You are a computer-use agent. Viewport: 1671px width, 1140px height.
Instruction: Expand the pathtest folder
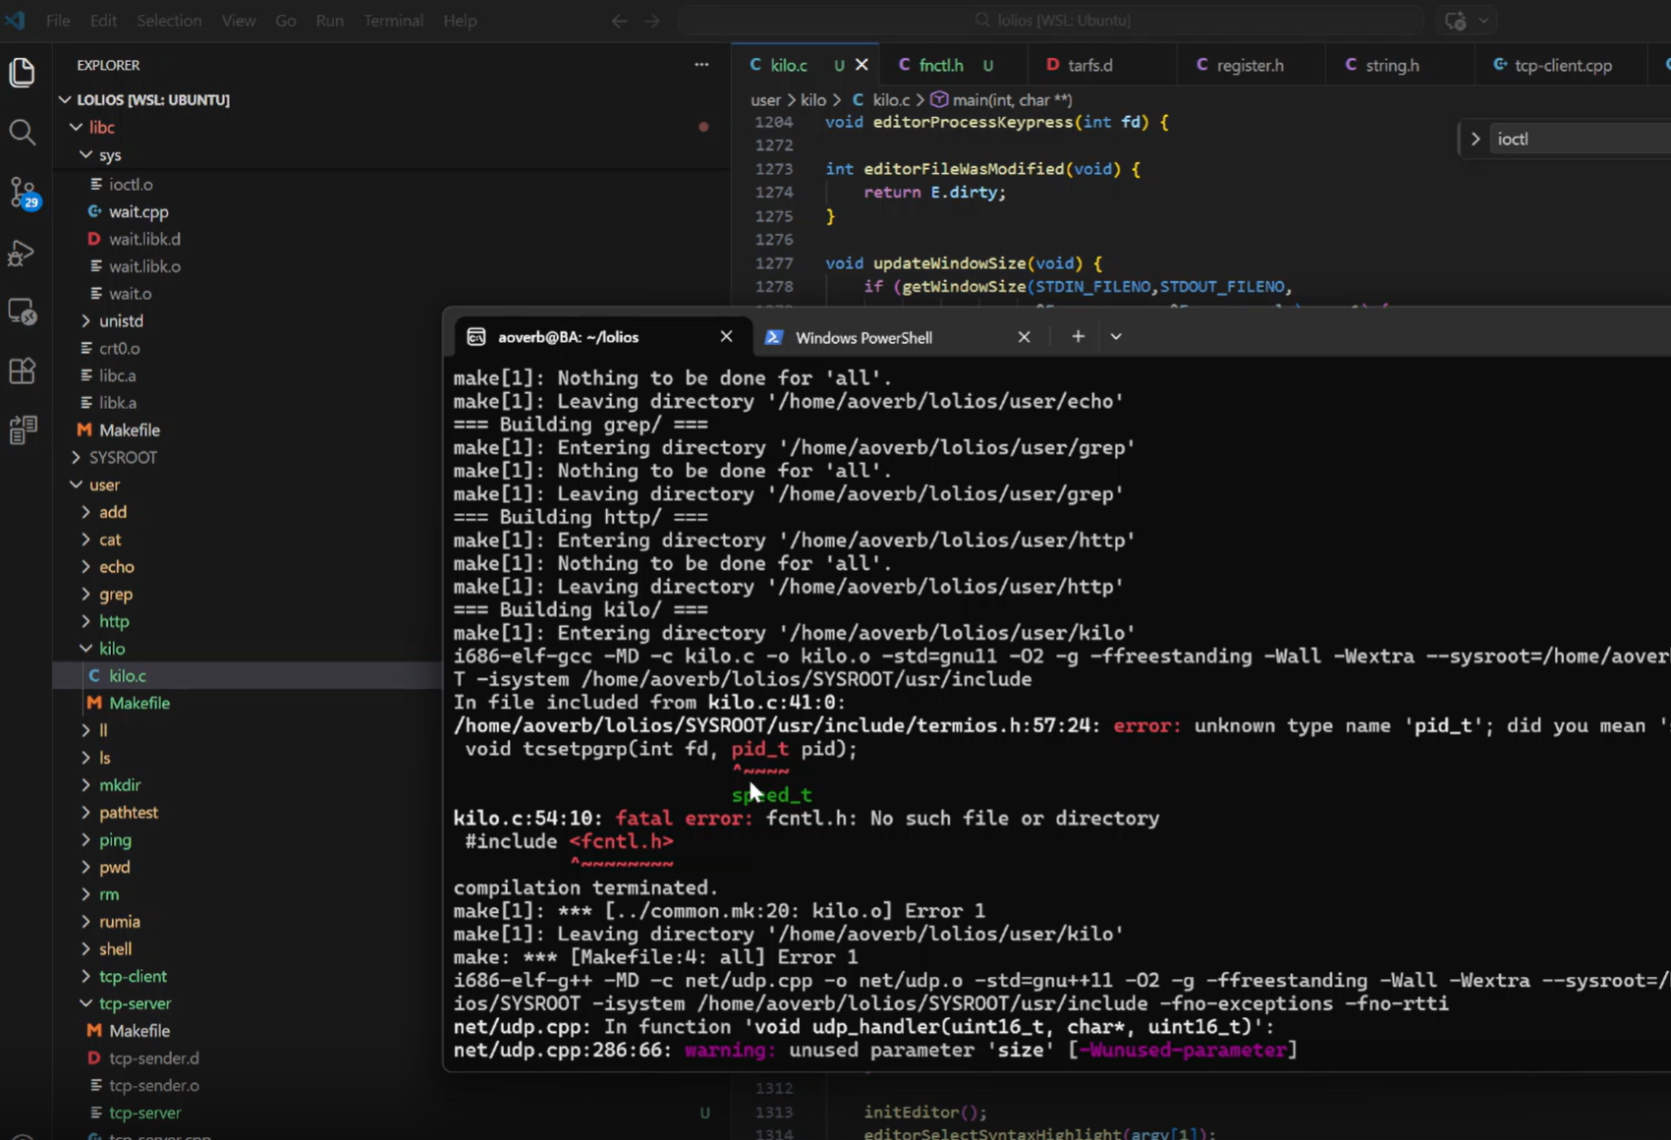point(129,813)
